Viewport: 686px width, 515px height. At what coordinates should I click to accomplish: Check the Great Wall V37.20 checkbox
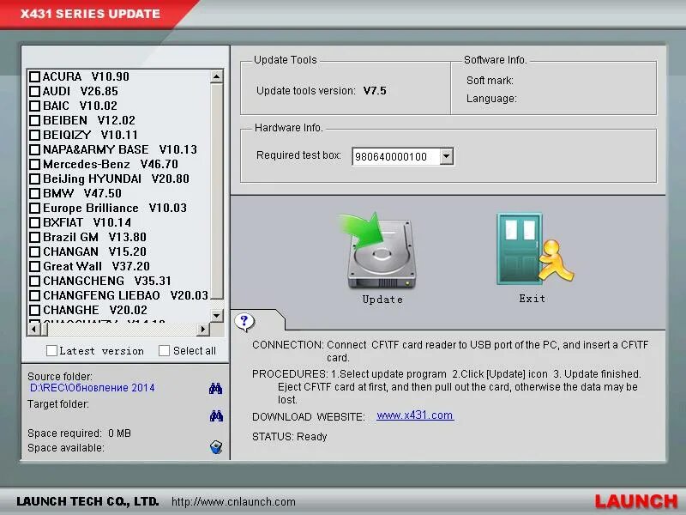34,266
